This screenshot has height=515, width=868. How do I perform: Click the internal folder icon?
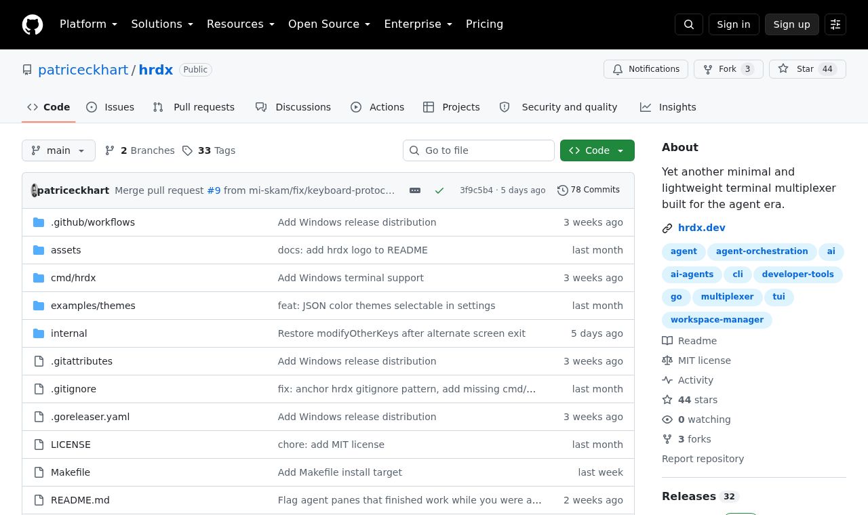point(39,333)
